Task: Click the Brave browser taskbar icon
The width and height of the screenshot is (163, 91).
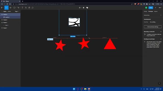Action: tap(89, 89)
